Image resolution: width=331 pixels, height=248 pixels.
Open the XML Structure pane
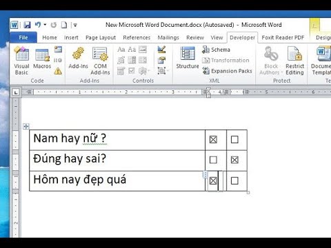pyautogui.click(x=188, y=58)
